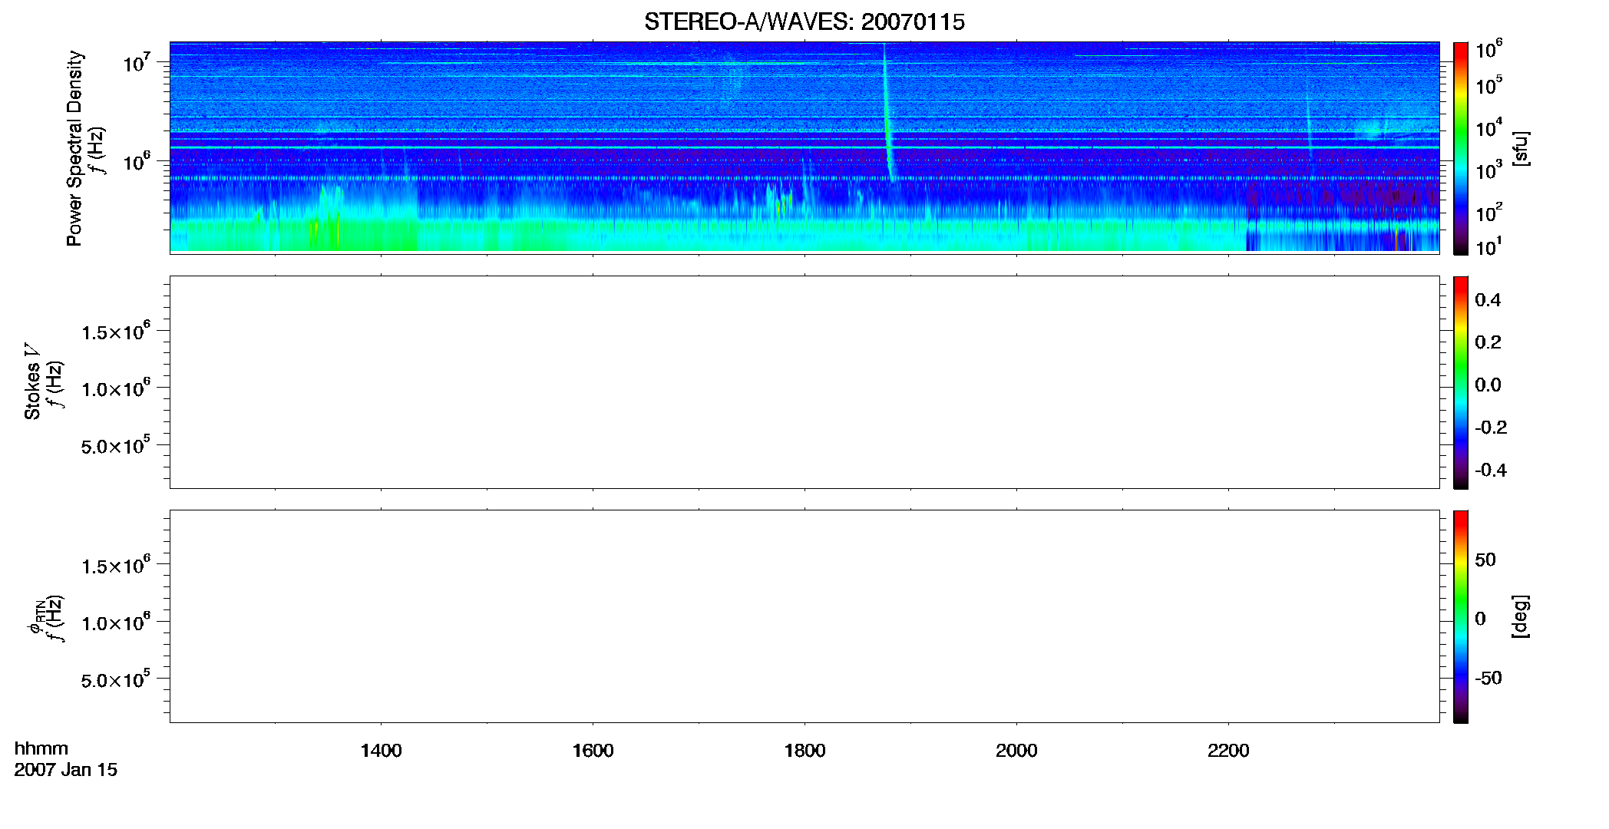Click the 2007 Jan 15 date label
The image size is (1609, 829).
tap(66, 770)
